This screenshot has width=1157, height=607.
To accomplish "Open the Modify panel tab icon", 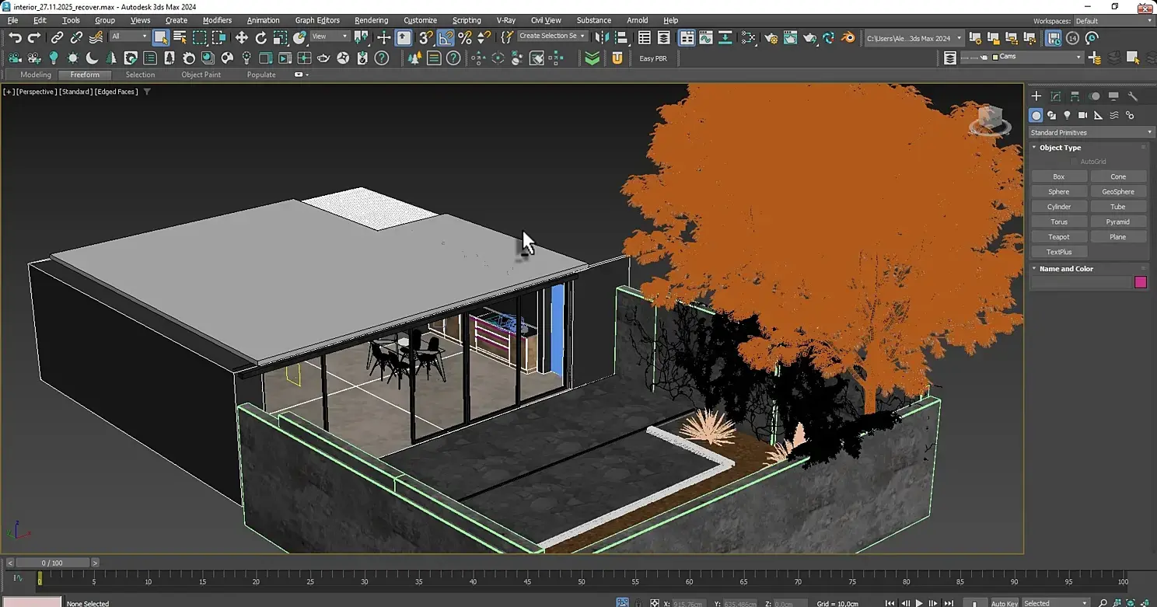I will pos(1055,96).
